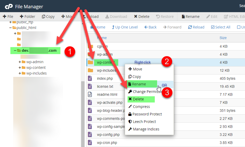Select wp-content folder in the tree
This screenshot has width=245, height=147.
pos(36,68)
